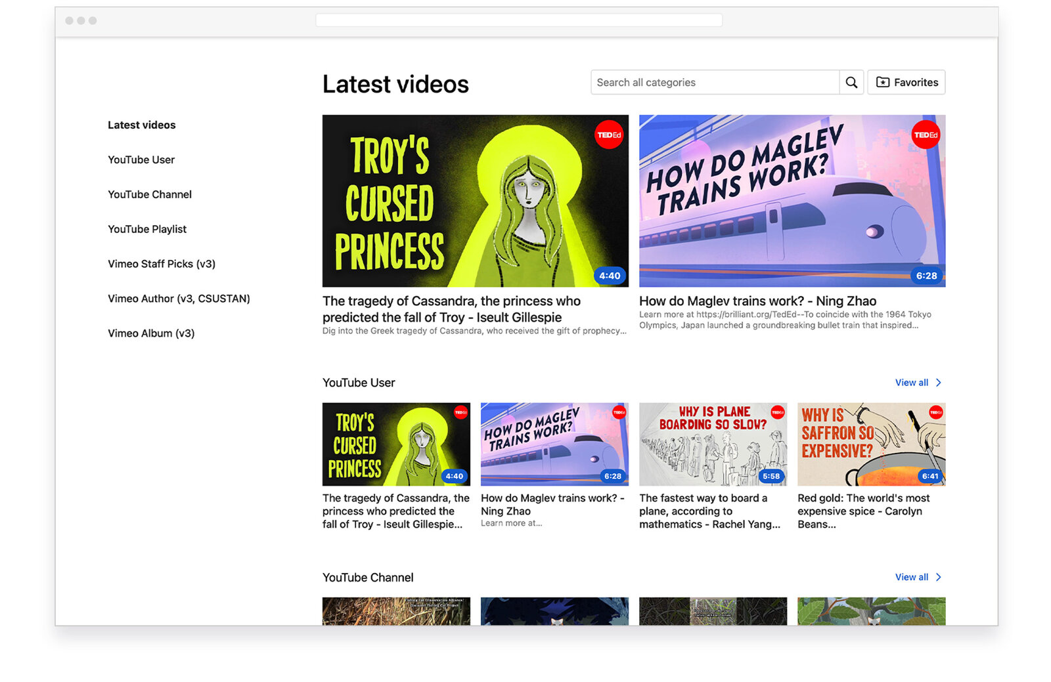1051x682 pixels.
Task: Click 4:40 duration badge on large Troy video
Action: point(610,276)
